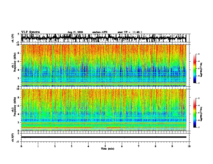
Task: Click the ch.2 color bar log(PSD) label
Action: tap(201, 114)
